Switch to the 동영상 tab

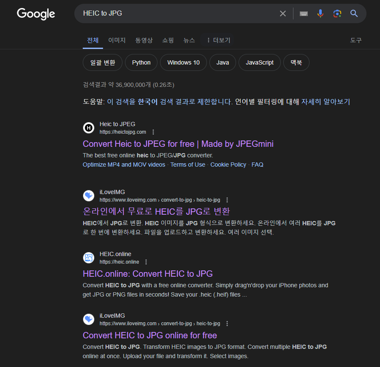[144, 40]
